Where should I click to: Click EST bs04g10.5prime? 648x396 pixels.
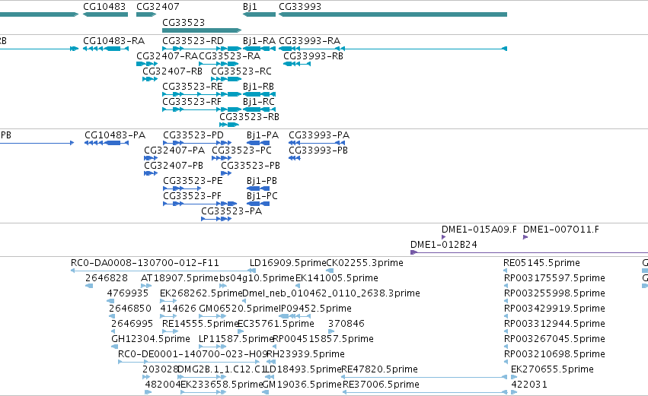click(x=223, y=286)
